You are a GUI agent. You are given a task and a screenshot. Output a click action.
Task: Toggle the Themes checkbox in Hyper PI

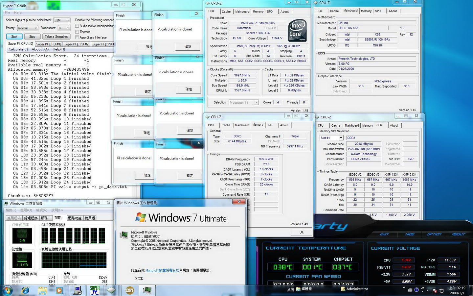[77, 32]
